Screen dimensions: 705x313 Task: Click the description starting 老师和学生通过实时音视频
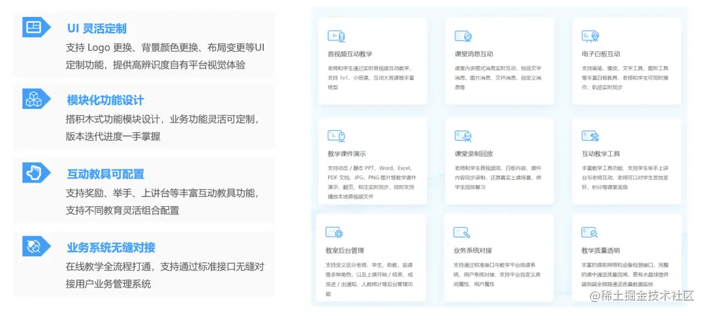tap(371, 78)
